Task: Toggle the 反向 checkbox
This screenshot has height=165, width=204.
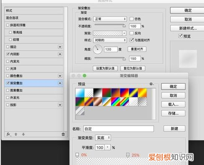Action: point(131,33)
